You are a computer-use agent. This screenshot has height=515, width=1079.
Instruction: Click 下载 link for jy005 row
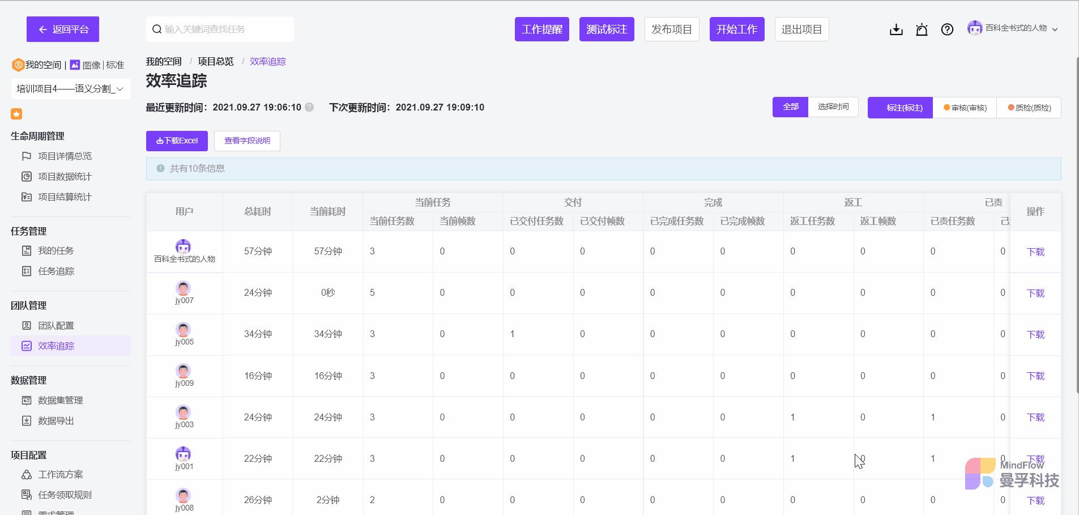click(x=1035, y=335)
